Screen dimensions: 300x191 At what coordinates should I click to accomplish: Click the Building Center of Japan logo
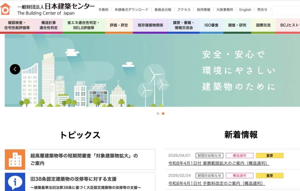[47, 9]
